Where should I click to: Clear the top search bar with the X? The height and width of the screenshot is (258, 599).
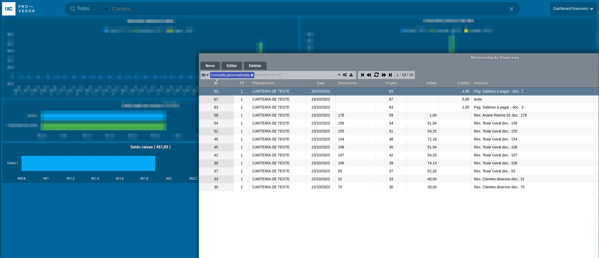click(x=511, y=9)
